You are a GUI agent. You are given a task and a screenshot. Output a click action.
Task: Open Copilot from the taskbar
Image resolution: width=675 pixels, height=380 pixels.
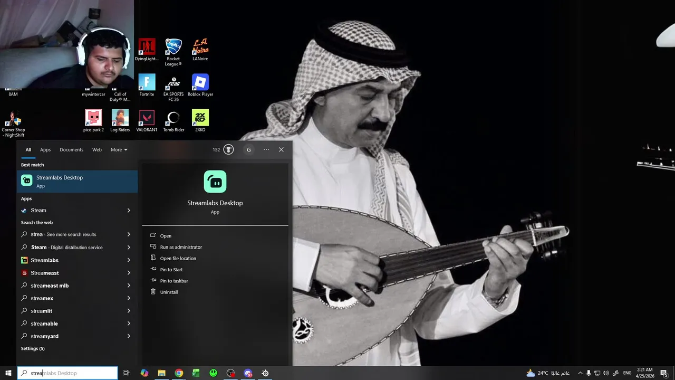coord(144,373)
